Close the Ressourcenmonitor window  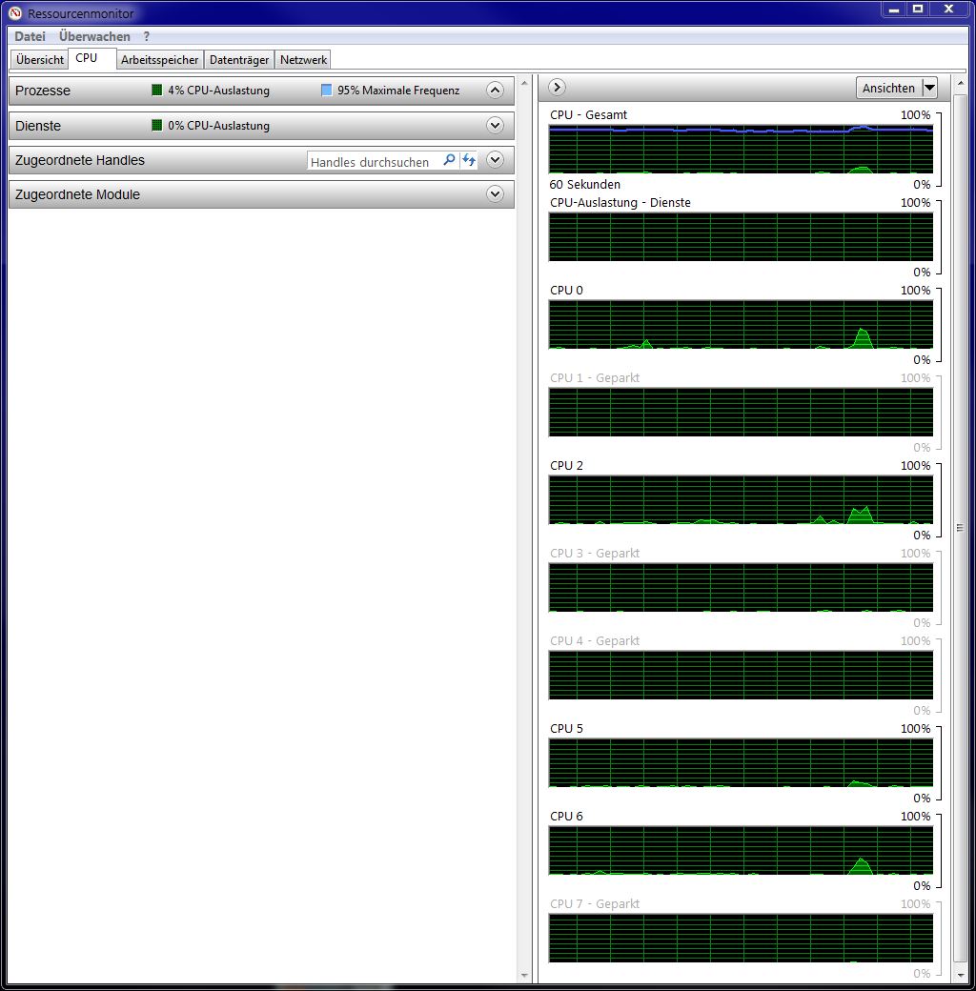pos(948,9)
